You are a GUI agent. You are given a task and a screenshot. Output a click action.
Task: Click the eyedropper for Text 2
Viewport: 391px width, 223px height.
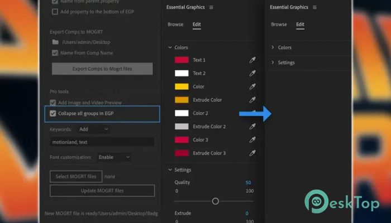252,73
